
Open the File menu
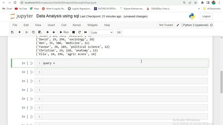point(15,25)
